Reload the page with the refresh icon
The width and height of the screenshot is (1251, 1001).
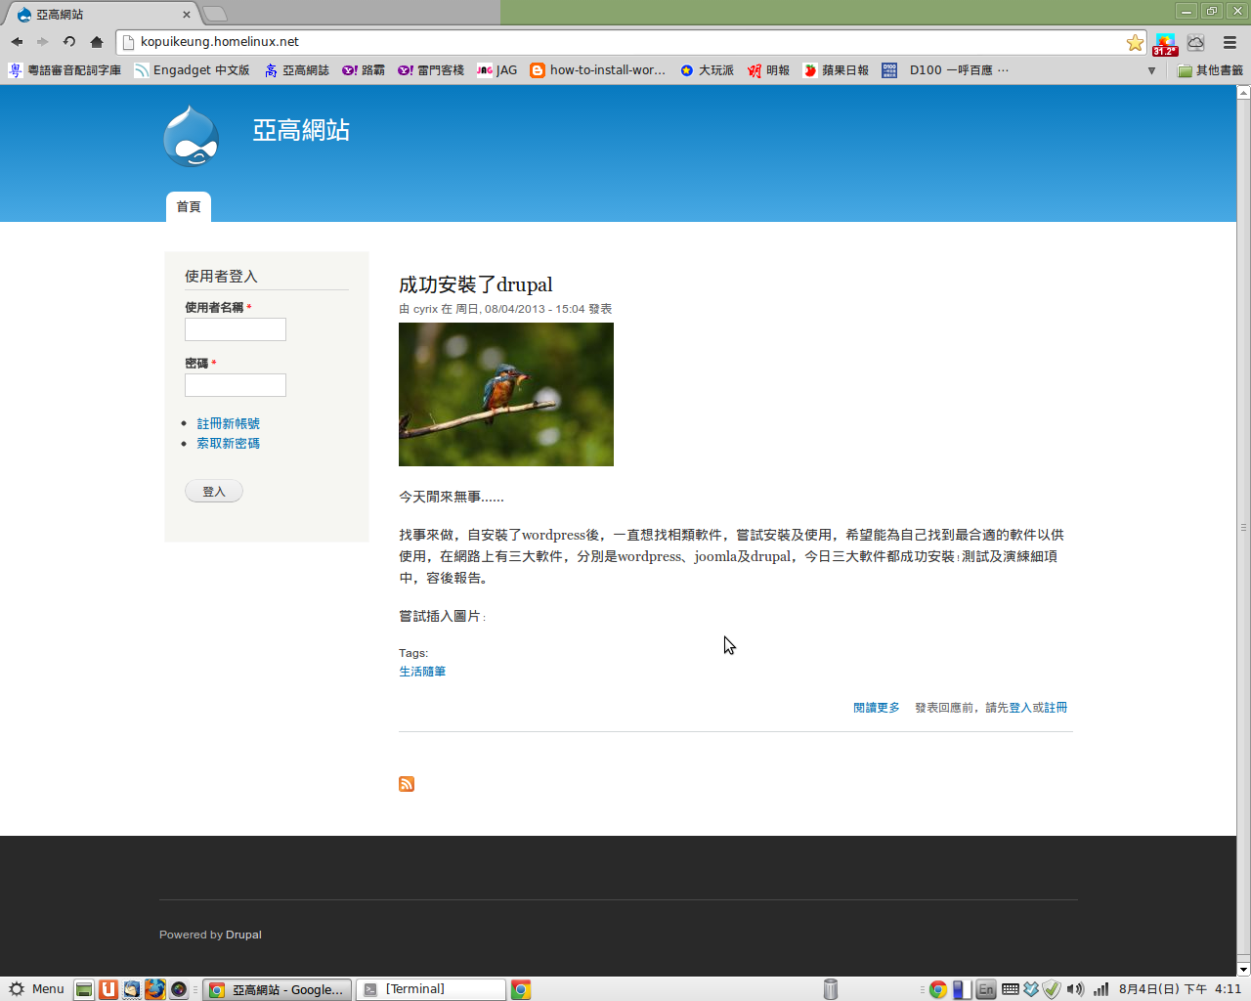point(69,42)
